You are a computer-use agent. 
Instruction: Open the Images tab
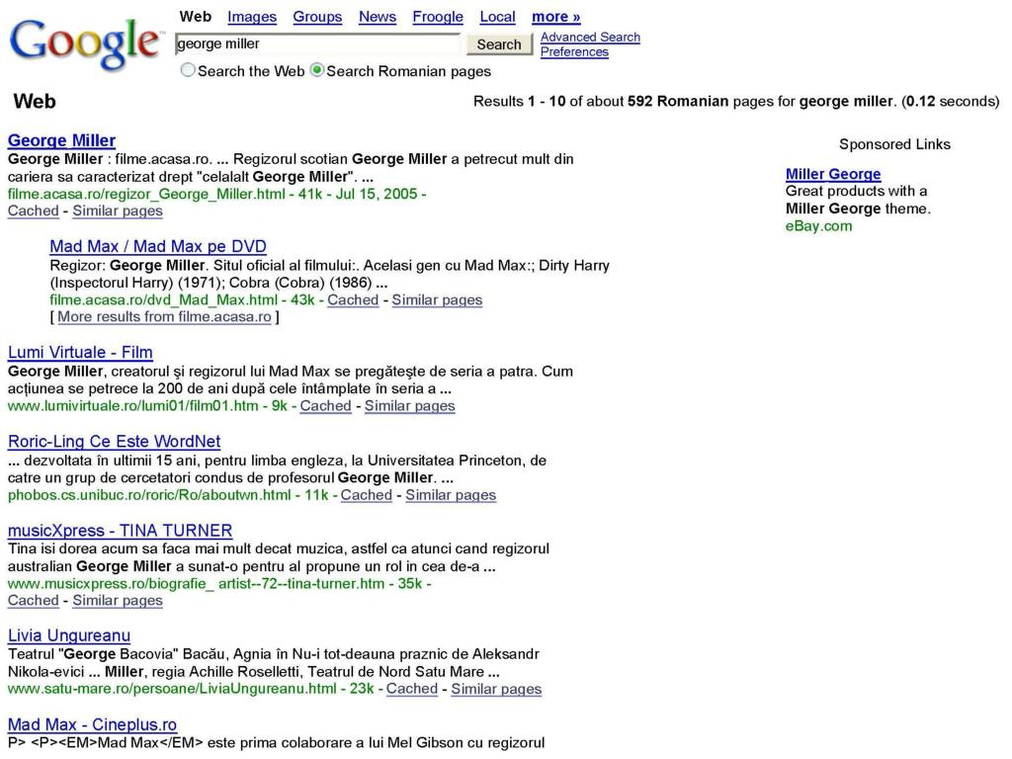pos(252,17)
